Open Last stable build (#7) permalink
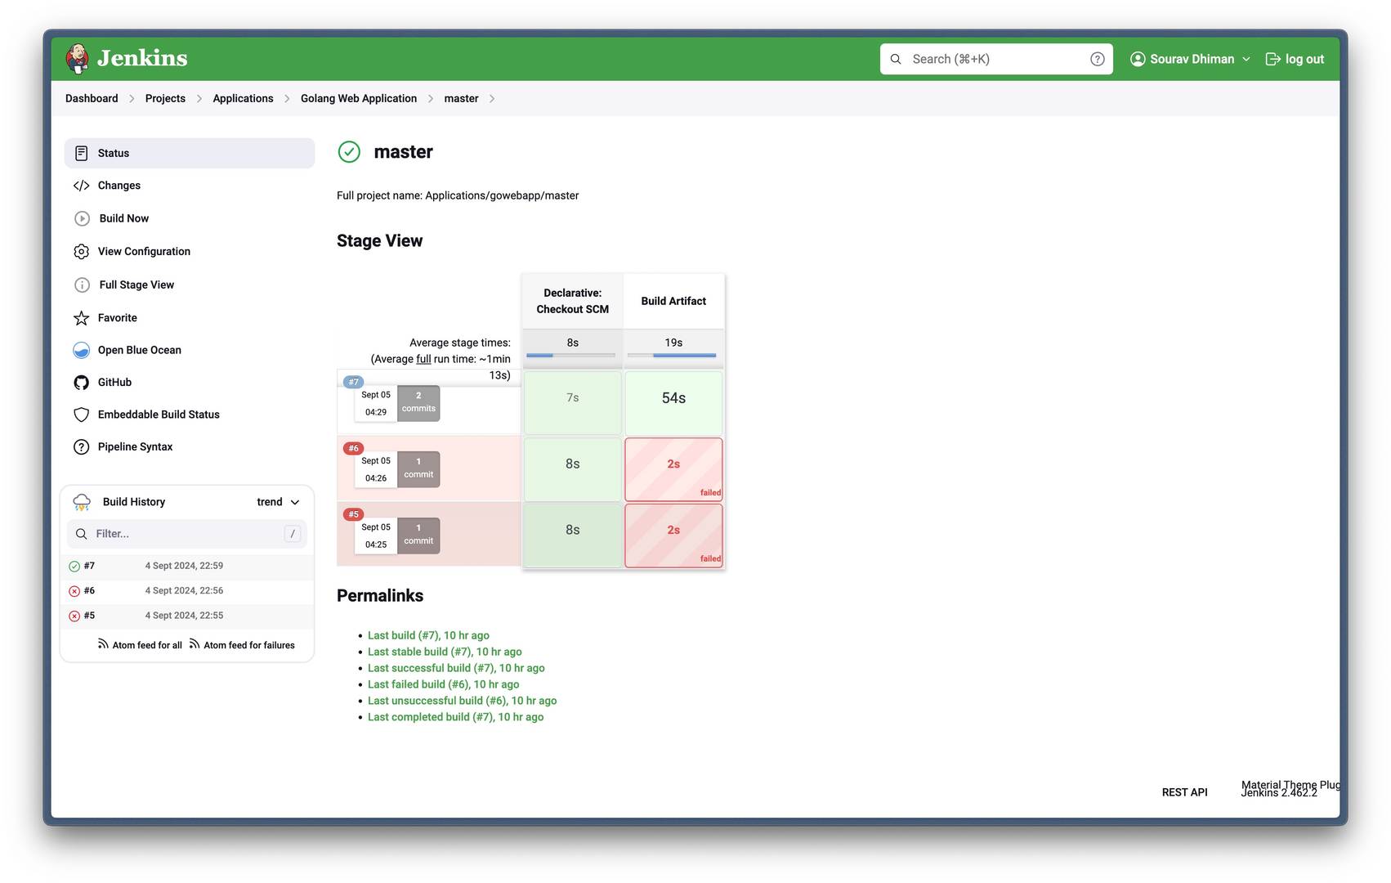1391x883 pixels. [445, 652]
